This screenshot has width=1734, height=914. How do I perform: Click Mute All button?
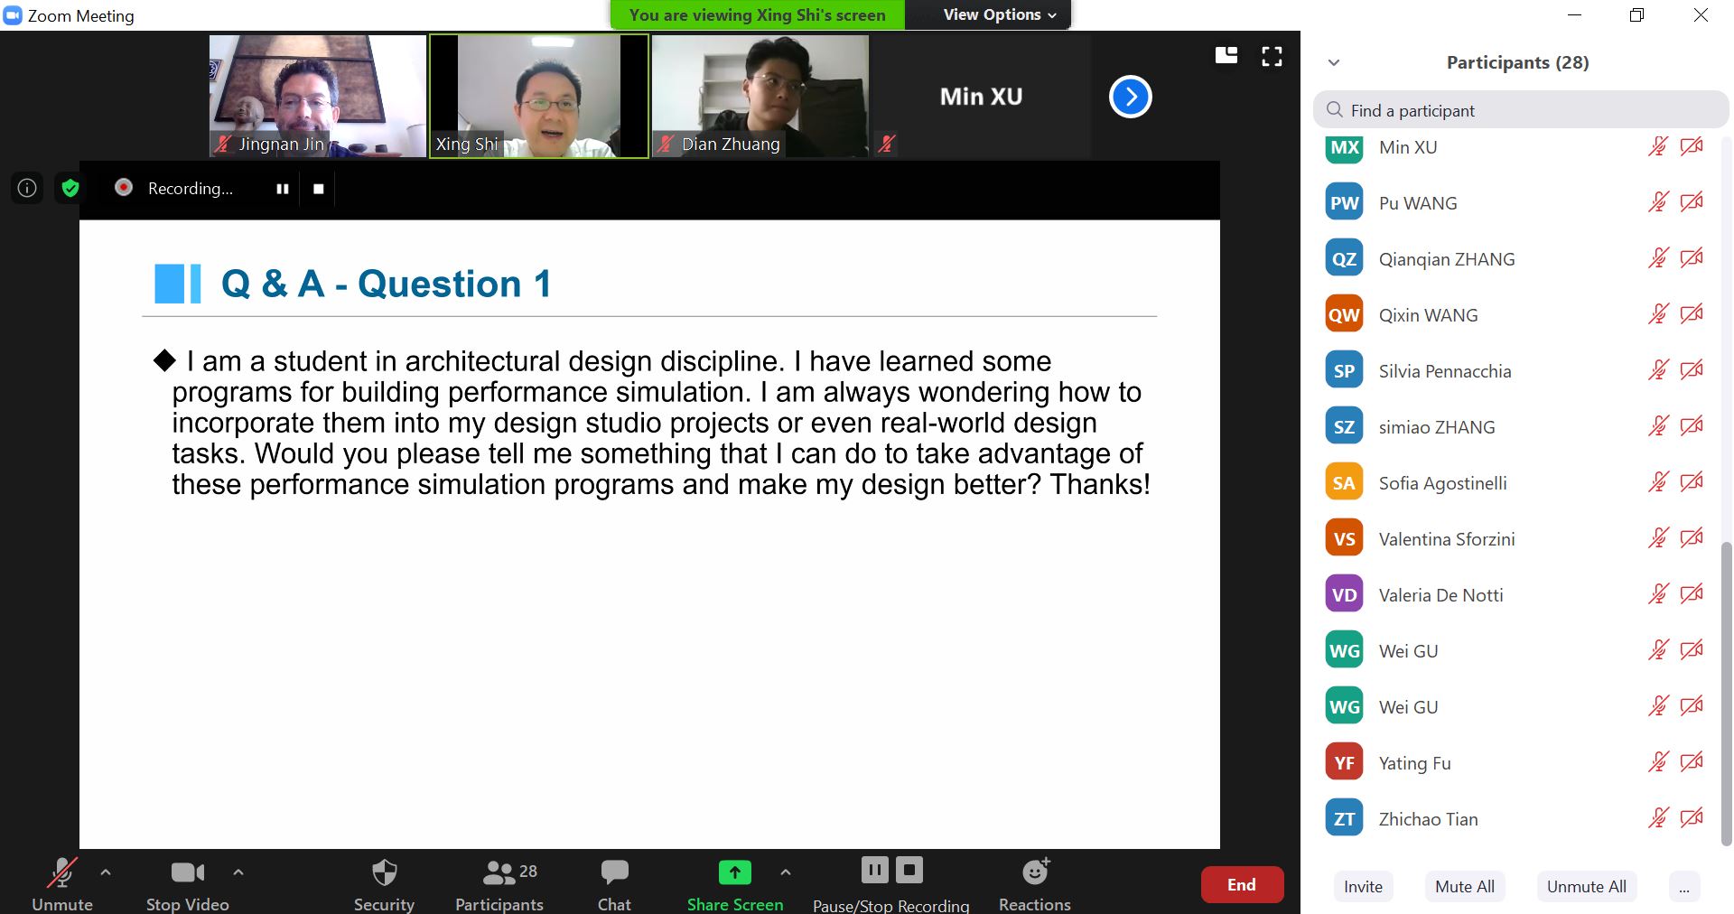(x=1464, y=886)
